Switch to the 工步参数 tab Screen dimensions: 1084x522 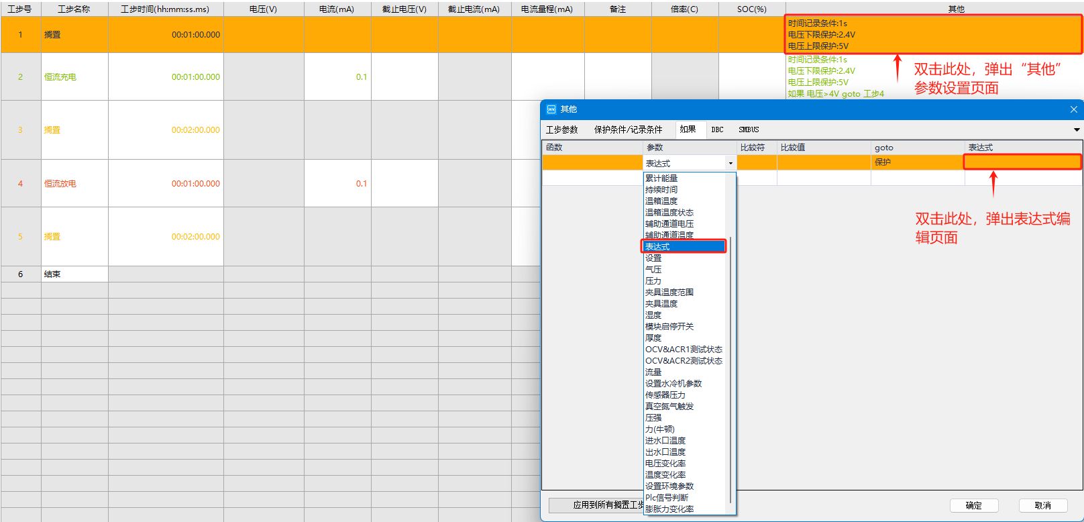point(562,129)
